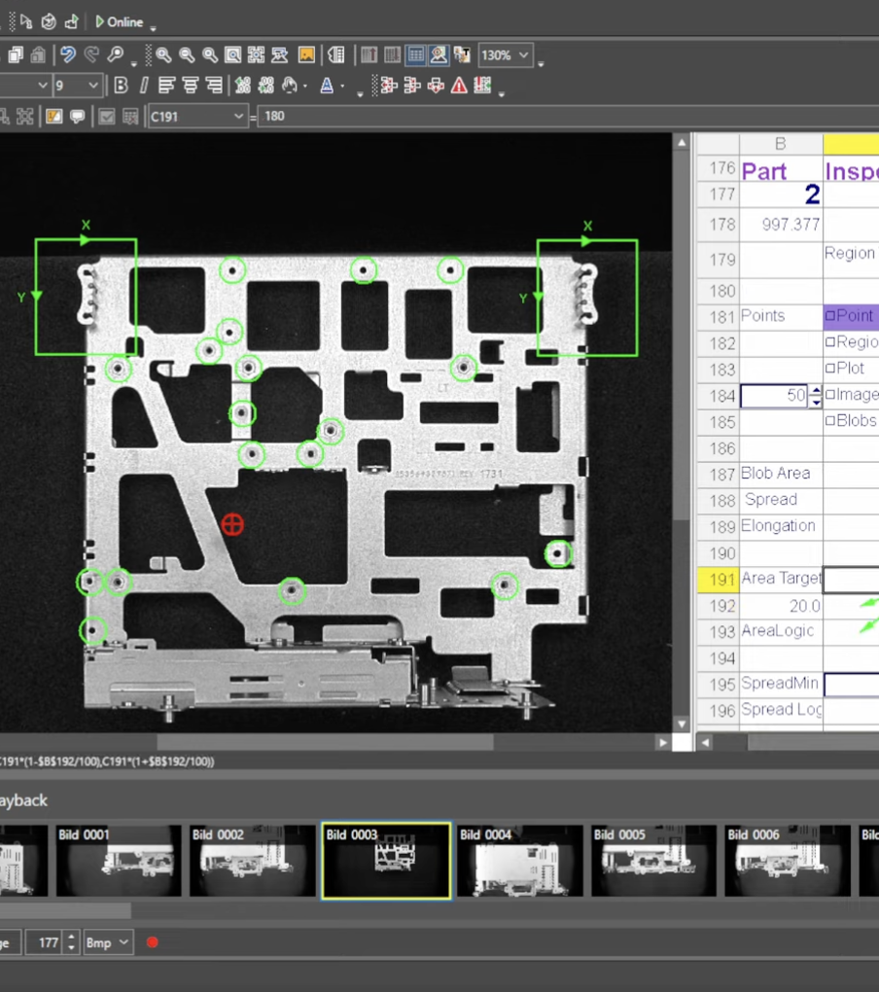Apply Italic text formatting
The height and width of the screenshot is (992, 879).
click(144, 86)
